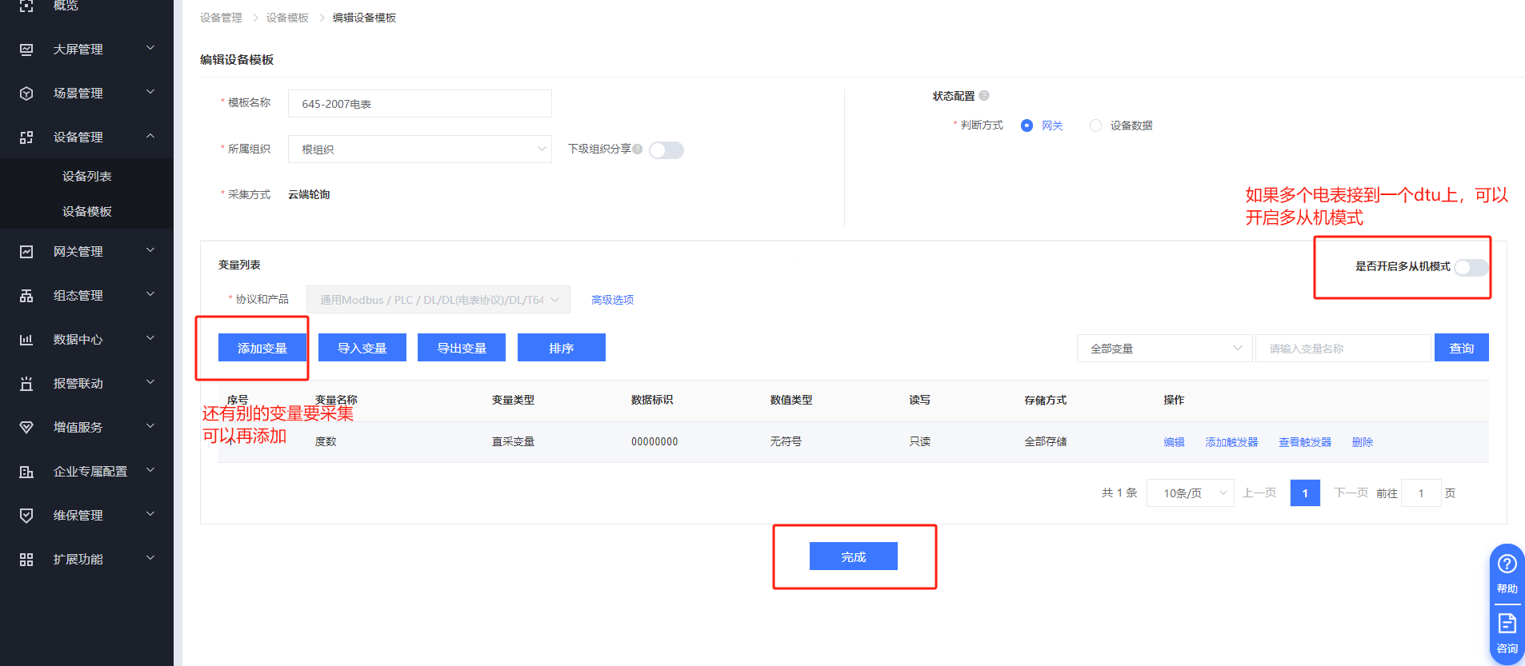The image size is (1525, 666).
Task: Click the 添加变量 button
Action: (x=262, y=348)
